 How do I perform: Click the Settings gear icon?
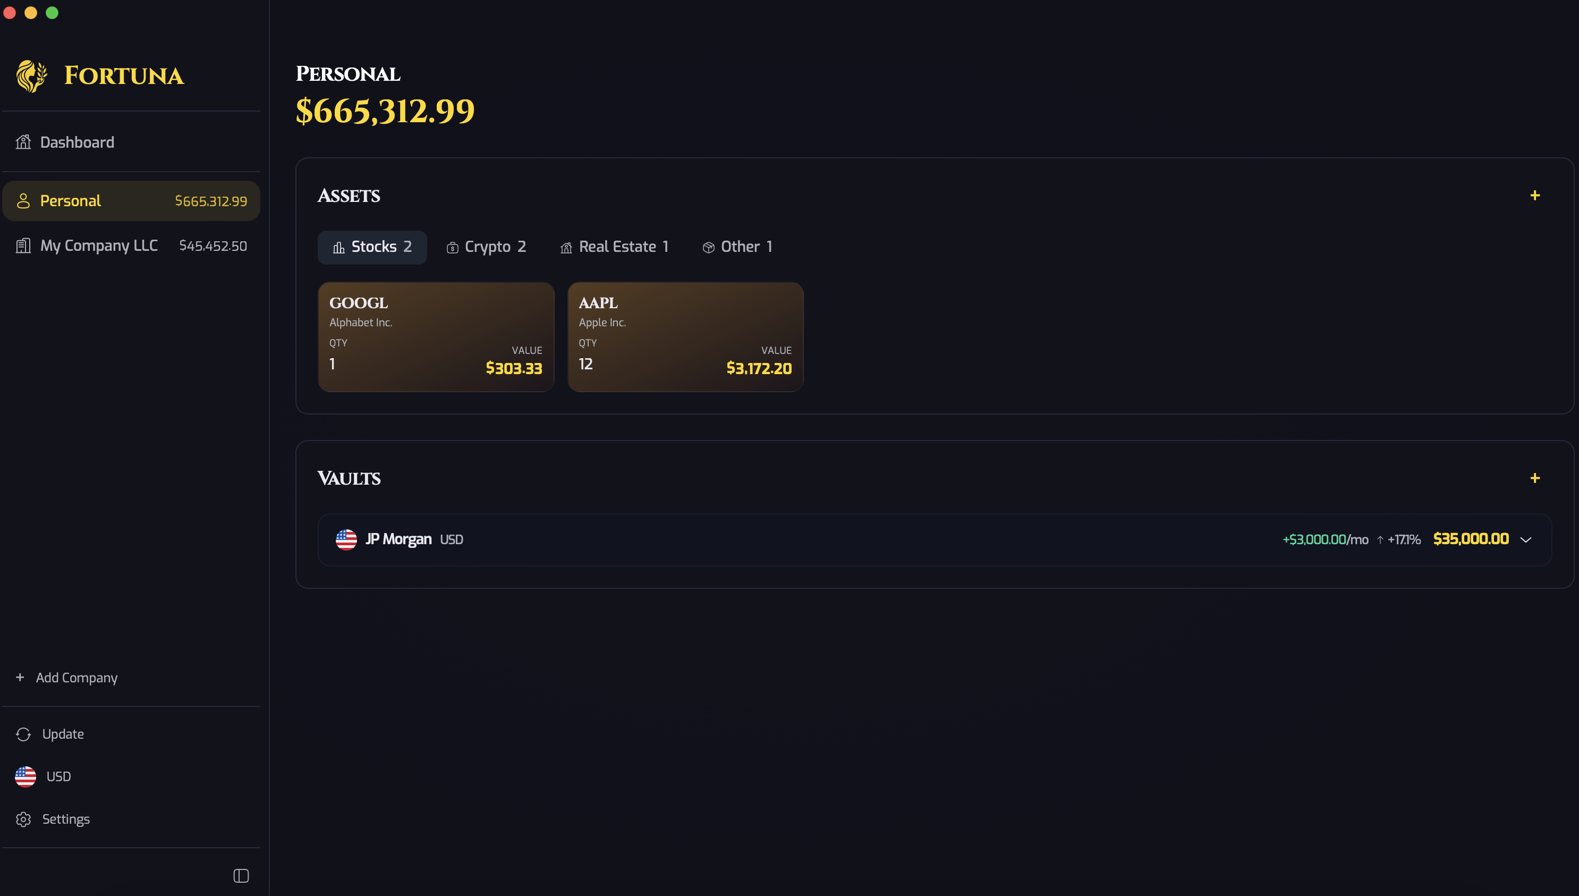click(x=23, y=819)
